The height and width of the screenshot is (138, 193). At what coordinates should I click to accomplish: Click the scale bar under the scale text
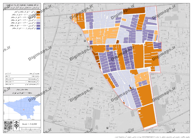click(x=30, y=129)
